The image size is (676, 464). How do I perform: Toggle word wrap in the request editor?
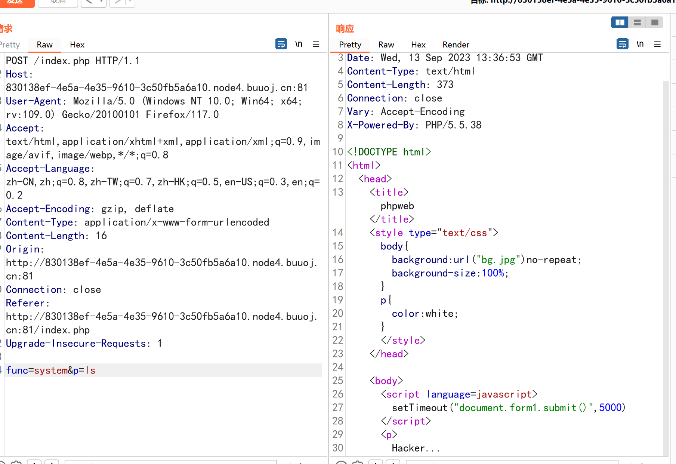click(281, 44)
